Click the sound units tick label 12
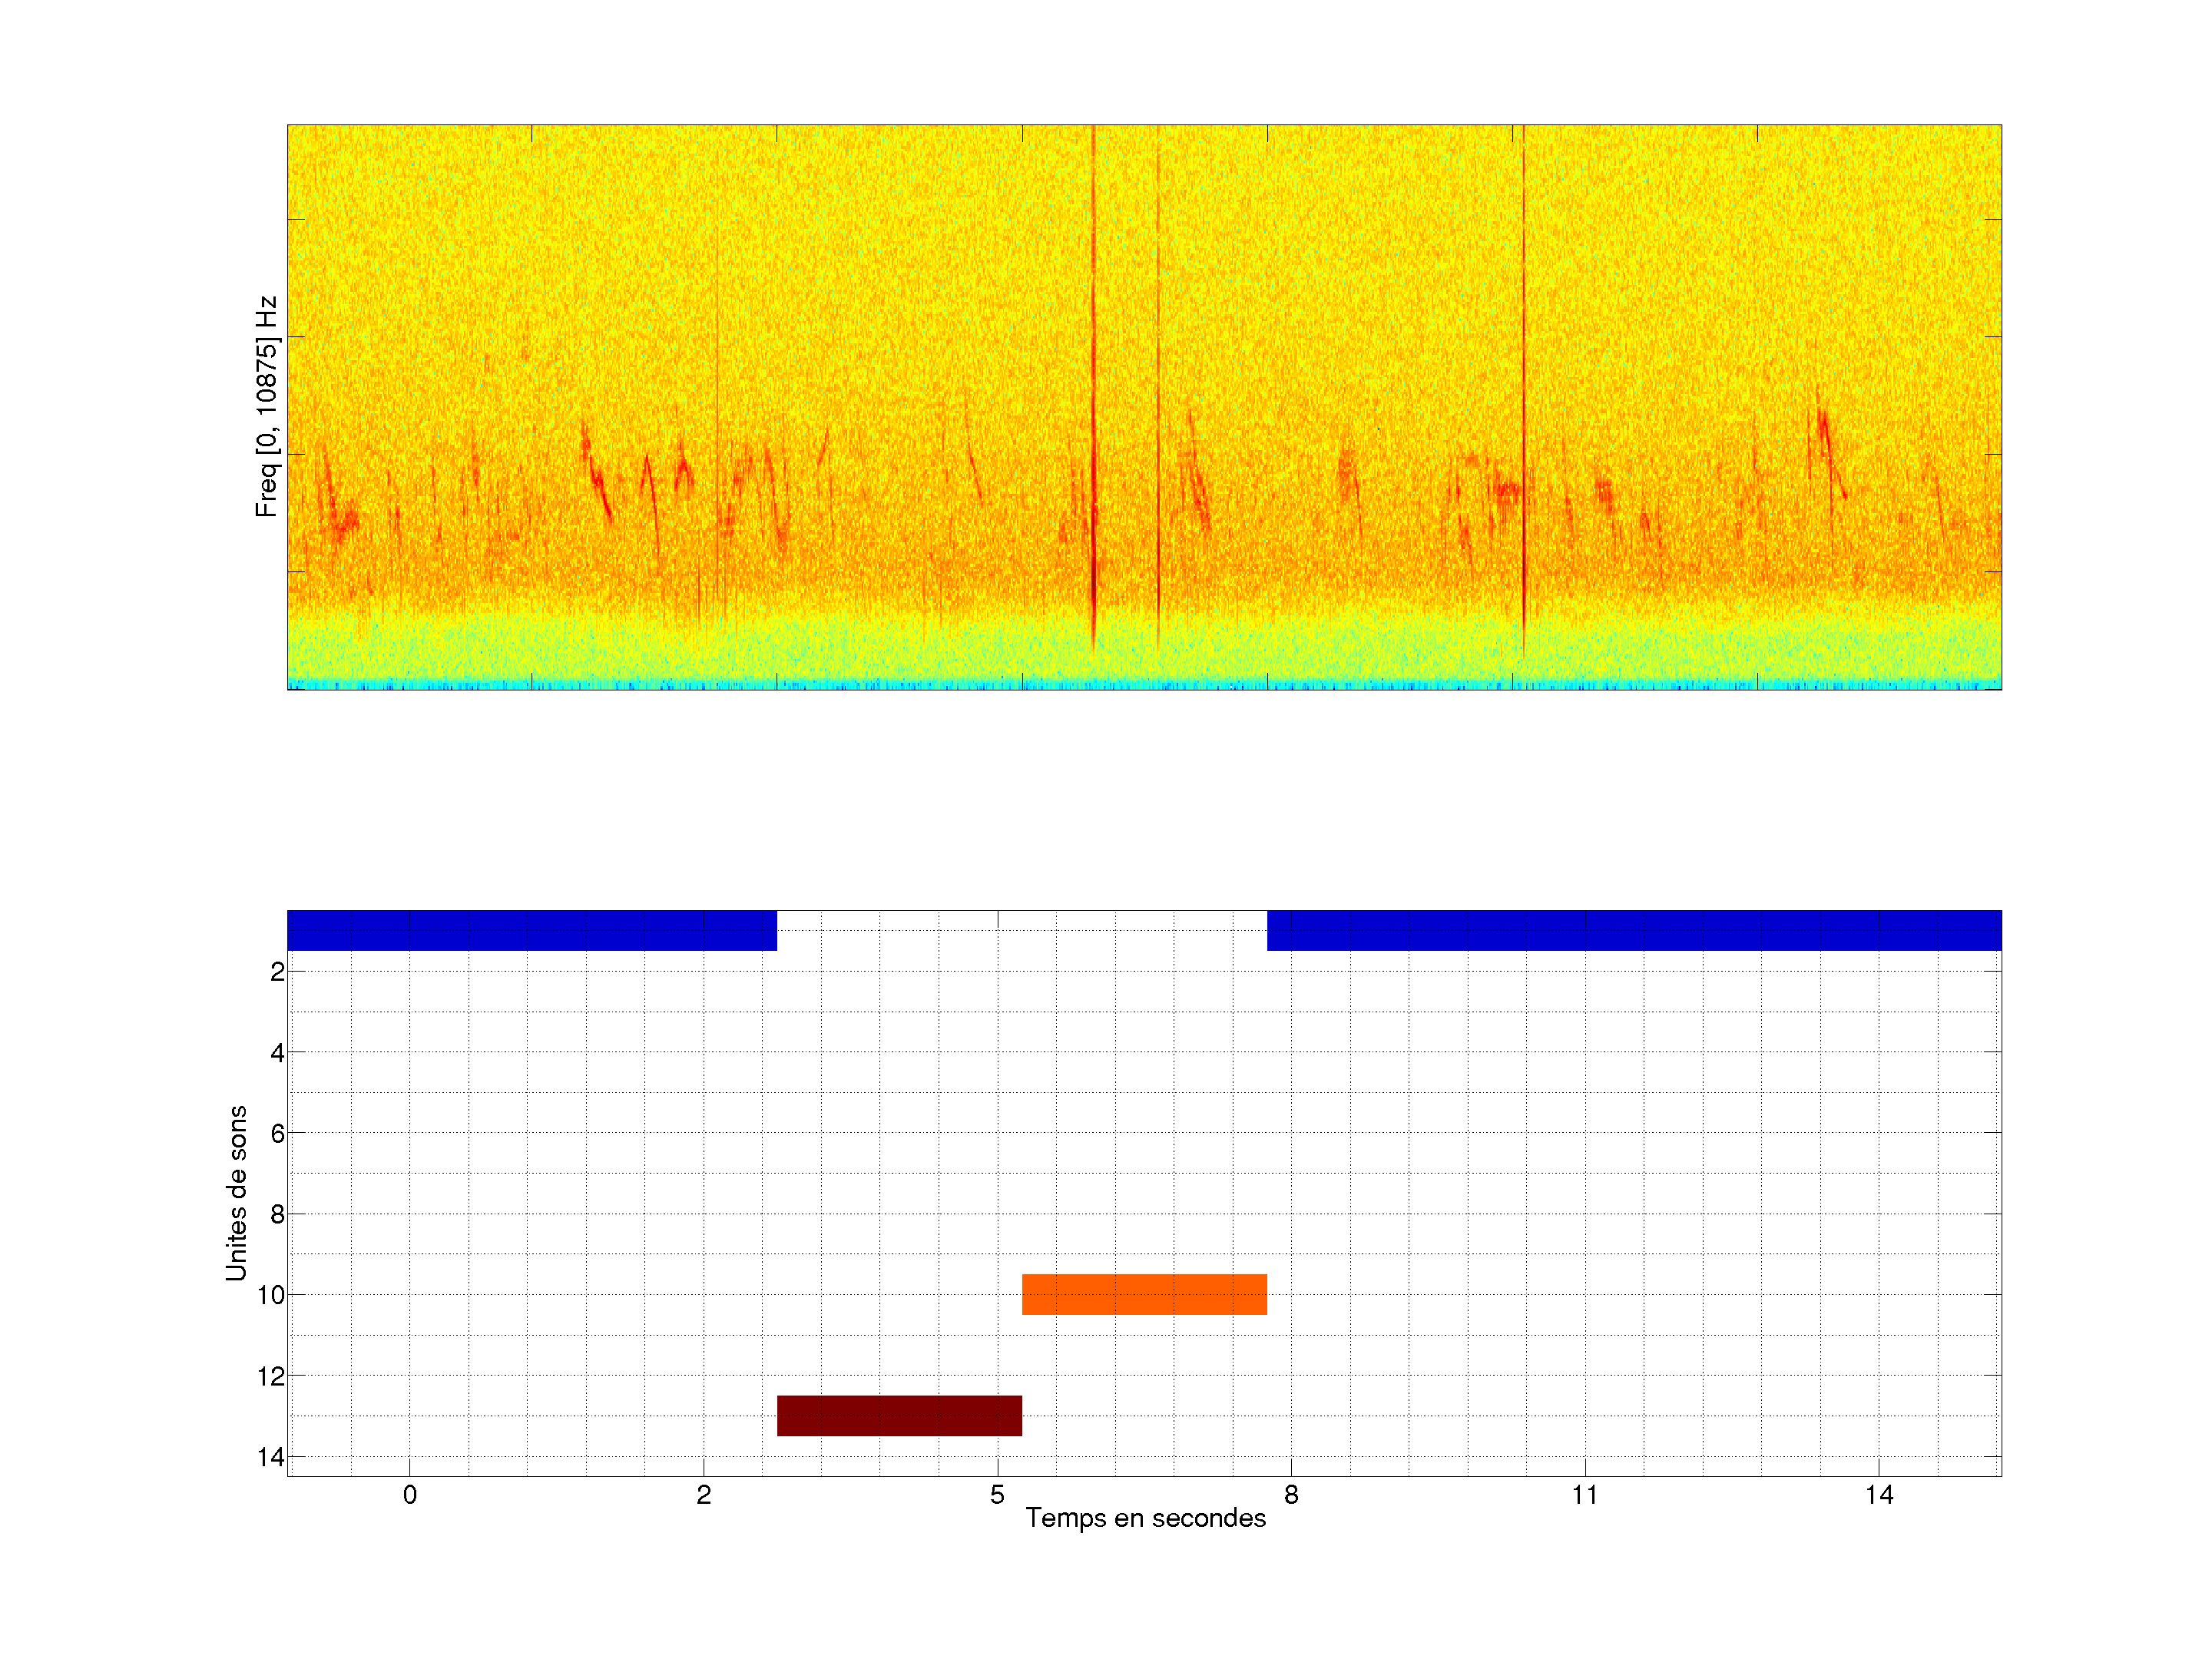2212x1659 pixels. point(270,1376)
